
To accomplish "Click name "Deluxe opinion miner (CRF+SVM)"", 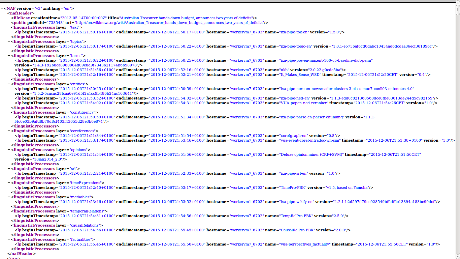I will [311, 154].
